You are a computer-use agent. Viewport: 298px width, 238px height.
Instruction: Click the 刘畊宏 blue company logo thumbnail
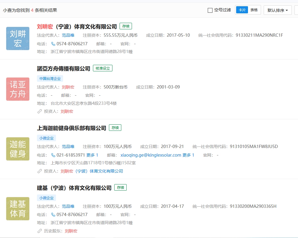[18, 38]
